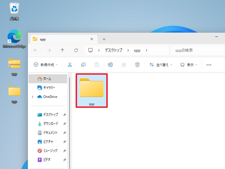Image resolution: width=225 pixels, height=169 pixels.
Task: Click the navigation pane scrollbar
Action: pos(69,123)
